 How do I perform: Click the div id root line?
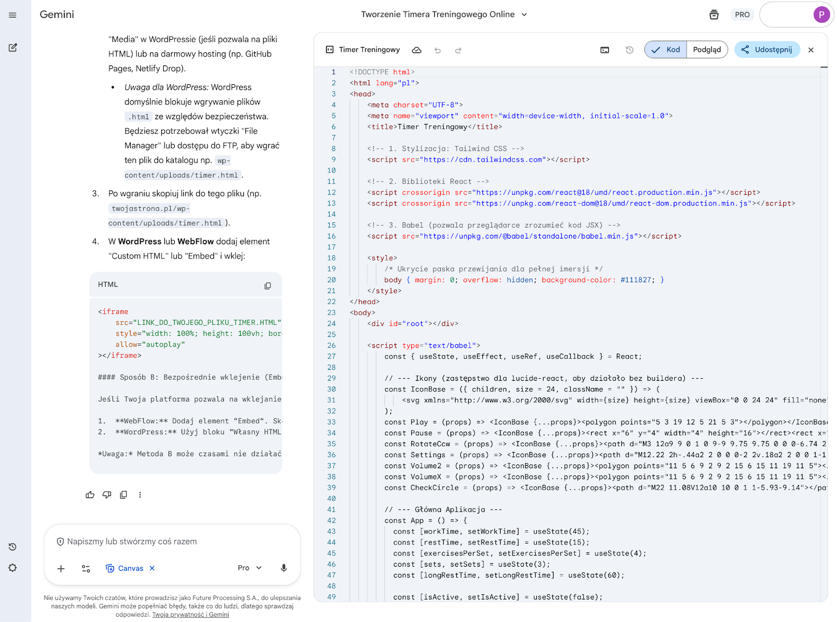(x=413, y=324)
